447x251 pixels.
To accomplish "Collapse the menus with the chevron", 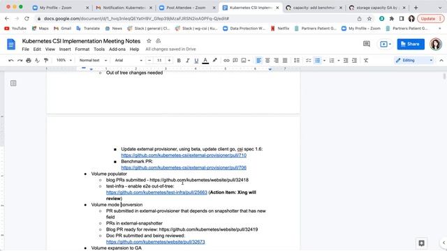I will (x=441, y=61).
